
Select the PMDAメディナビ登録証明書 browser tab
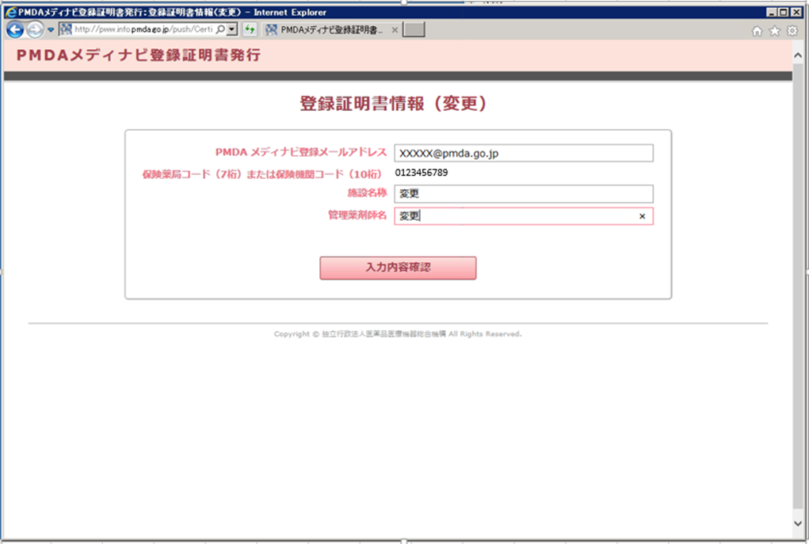tap(331, 30)
